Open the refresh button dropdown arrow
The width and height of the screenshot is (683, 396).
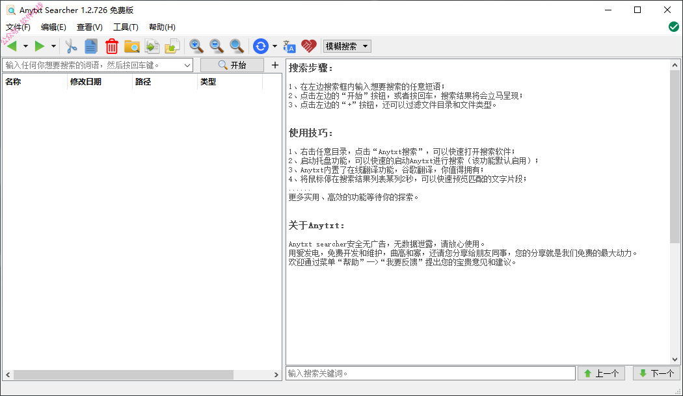pyautogui.click(x=275, y=46)
